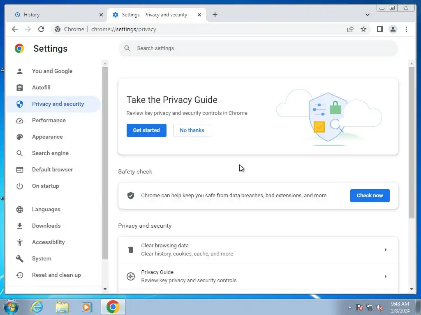Launch Internet Explorer from the taskbar
This screenshot has width=421, height=315.
(x=37, y=307)
